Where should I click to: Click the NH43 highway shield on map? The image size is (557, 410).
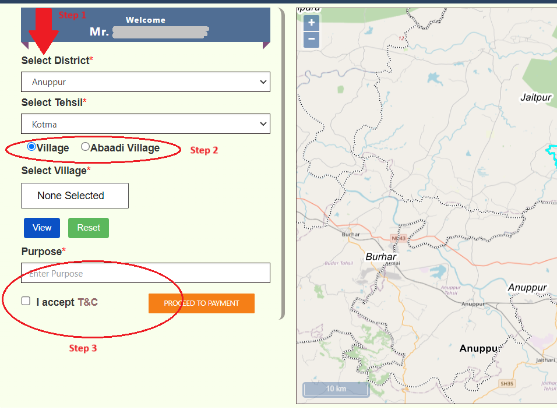click(399, 238)
